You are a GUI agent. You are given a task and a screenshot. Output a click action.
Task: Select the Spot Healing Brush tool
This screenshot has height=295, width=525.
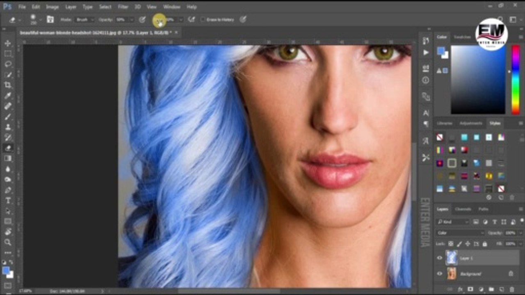(x=8, y=106)
